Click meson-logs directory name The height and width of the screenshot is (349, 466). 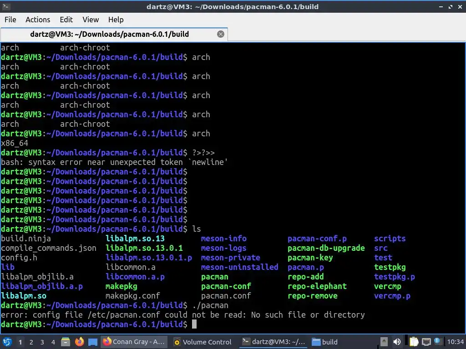224,248
